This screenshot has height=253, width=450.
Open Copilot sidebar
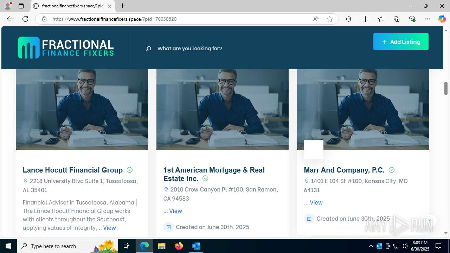(442, 19)
